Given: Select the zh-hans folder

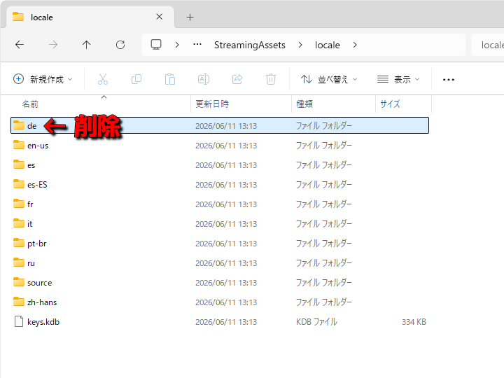Looking at the screenshot, I should pyautogui.click(x=220, y=302).
